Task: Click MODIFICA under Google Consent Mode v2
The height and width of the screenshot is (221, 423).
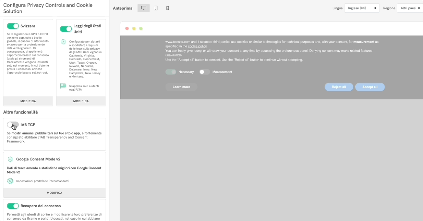Action: pyautogui.click(x=55, y=193)
